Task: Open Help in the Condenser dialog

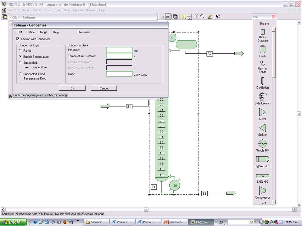Action: tap(56, 32)
